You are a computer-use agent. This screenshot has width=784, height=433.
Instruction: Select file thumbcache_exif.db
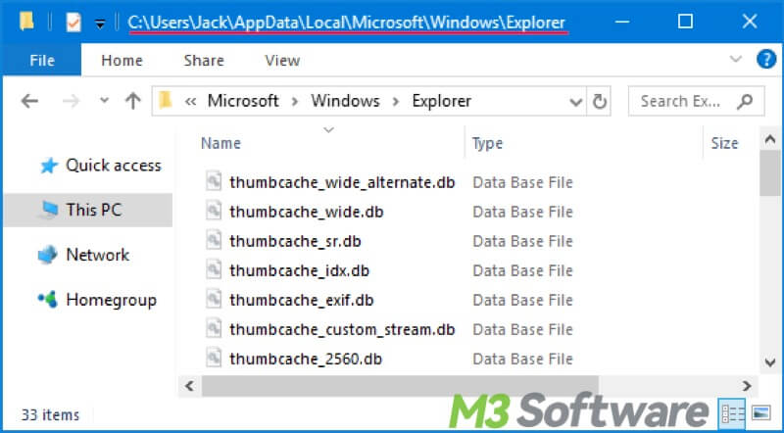(x=302, y=301)
